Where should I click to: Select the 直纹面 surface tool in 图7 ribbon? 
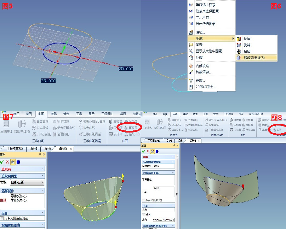coord(131,128)
